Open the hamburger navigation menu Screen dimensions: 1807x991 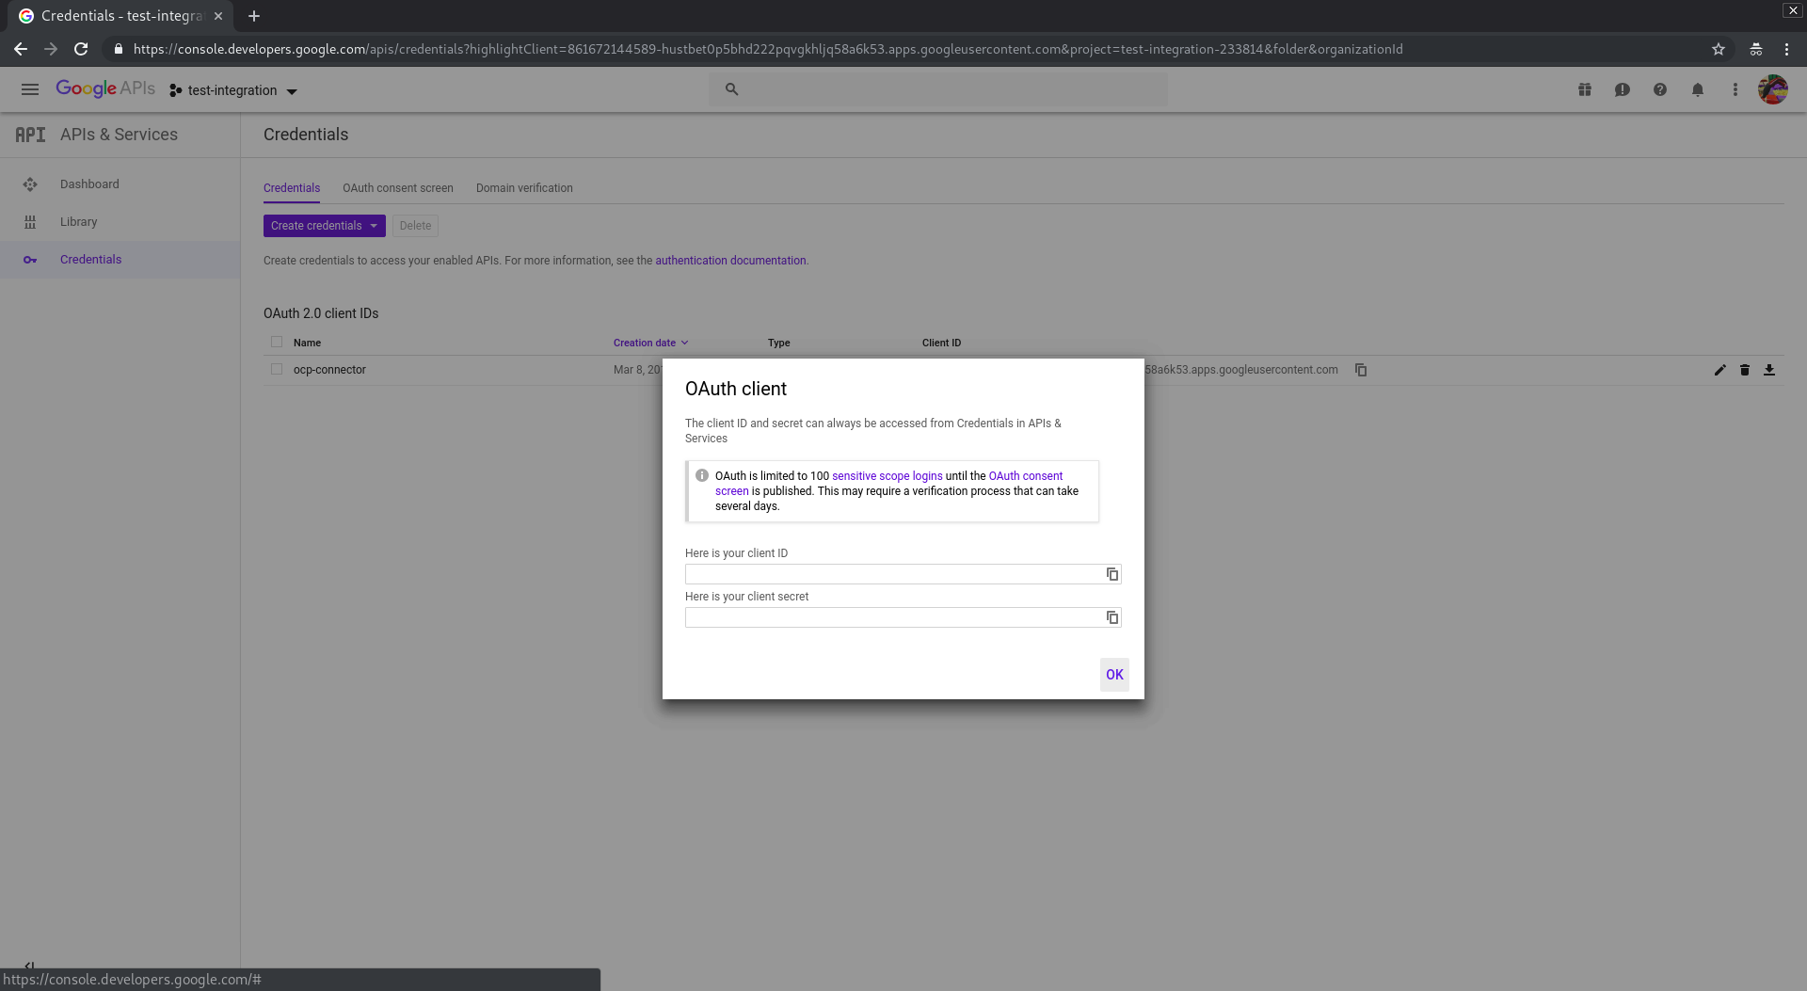[x=30, y=89]
